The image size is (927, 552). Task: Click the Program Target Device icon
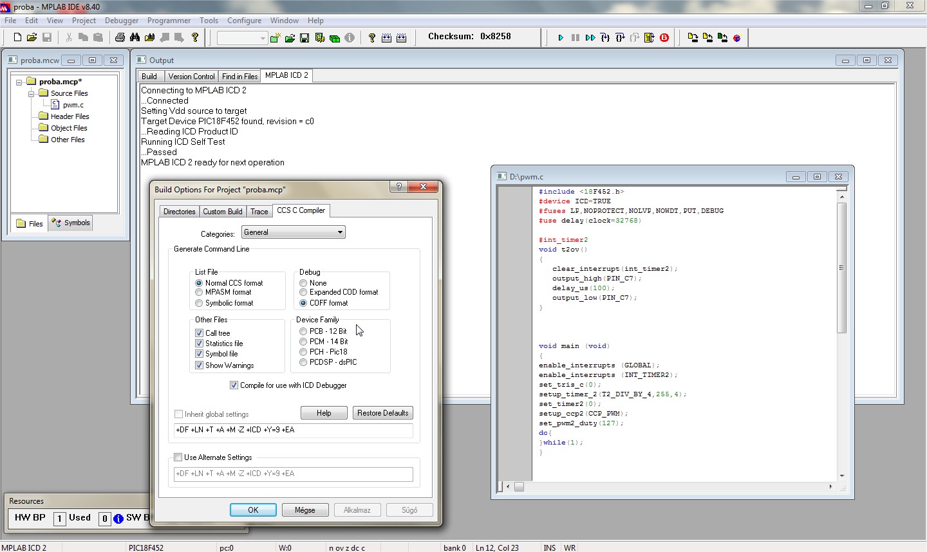pos(693,38)
